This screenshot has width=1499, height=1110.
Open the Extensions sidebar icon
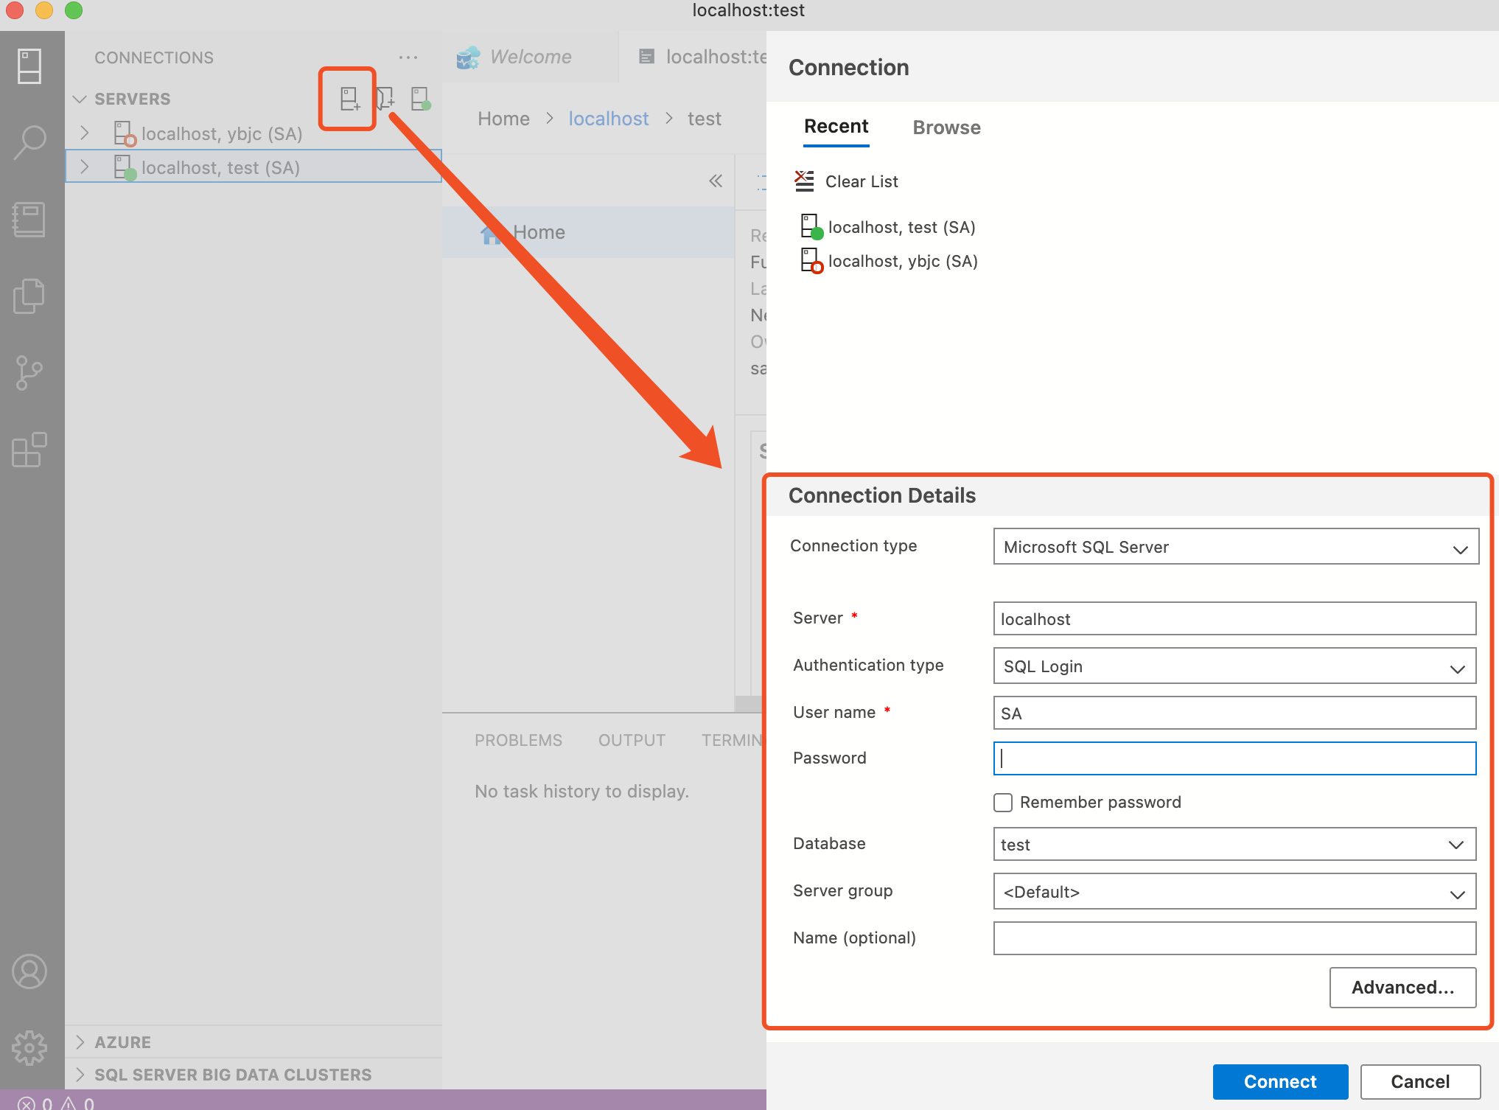click(x=29, y=450)
